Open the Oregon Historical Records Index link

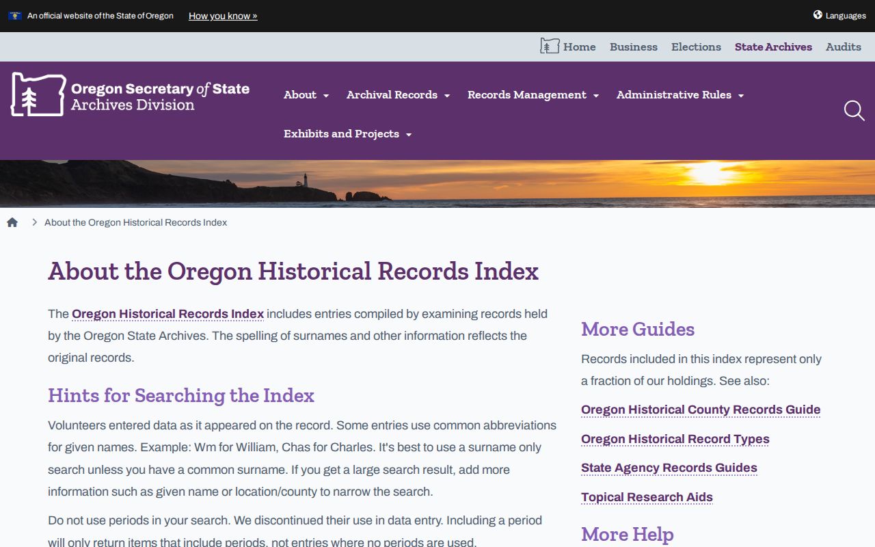167,314
